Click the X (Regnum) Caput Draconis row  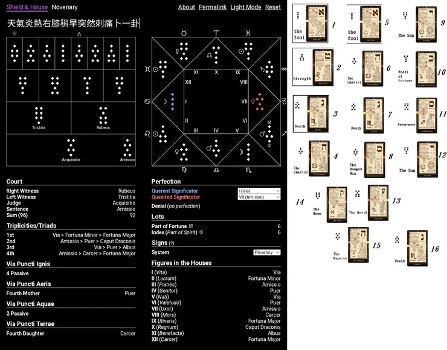(216, 327)
